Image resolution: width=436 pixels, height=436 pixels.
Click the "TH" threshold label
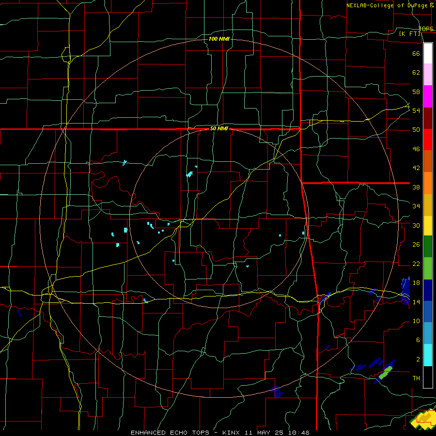click(416, 378)
